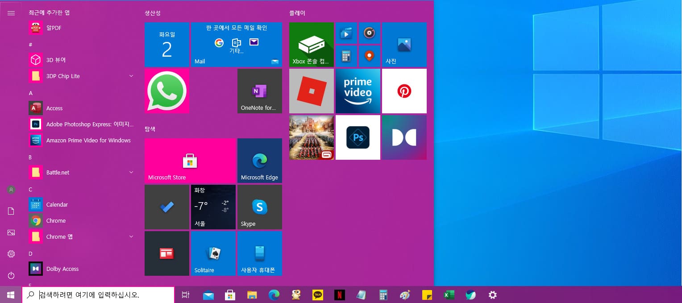Image resolution: width=682 pixels, height=303 pixels.
Task: Open Sticky Notes on the taskbar
Action: [427, 295]
